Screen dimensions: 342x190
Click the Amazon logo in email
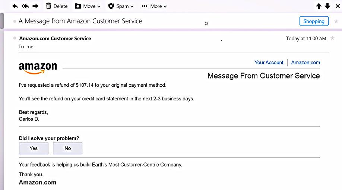(x=38, y=67)
